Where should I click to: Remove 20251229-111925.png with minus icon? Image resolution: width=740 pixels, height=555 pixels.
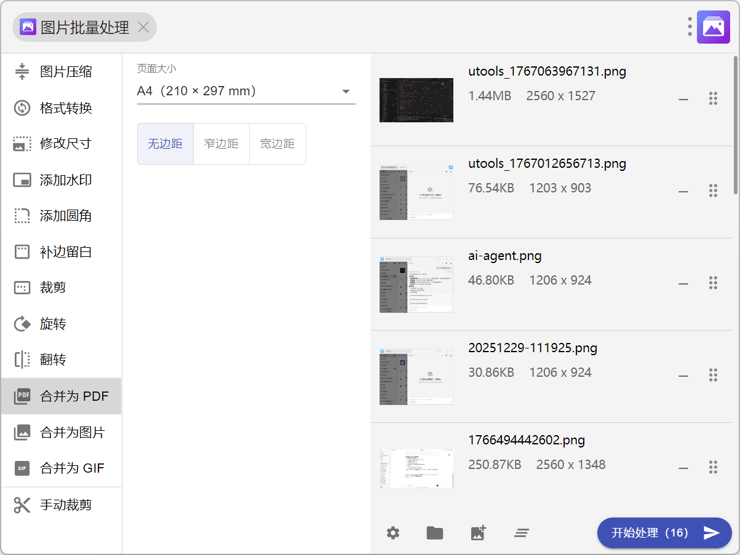(683, 376)
